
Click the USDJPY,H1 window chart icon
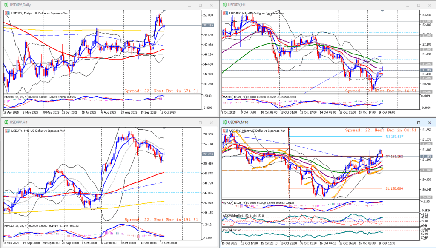[x=224, y=5]
